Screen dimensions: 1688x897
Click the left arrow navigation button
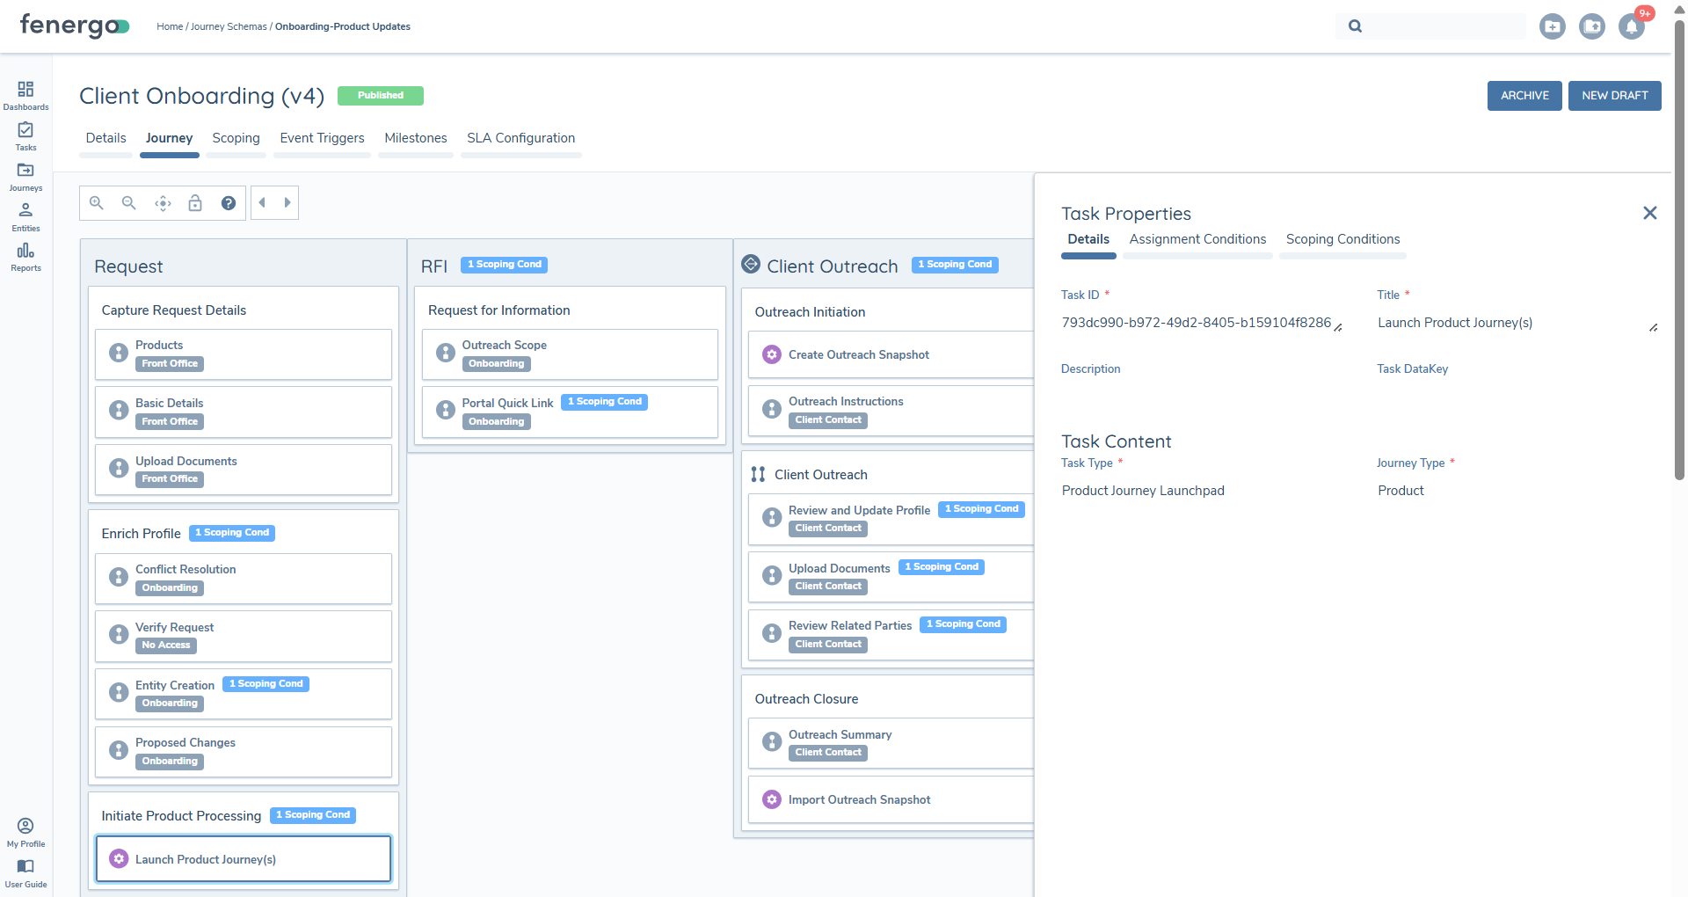(262, 203)
